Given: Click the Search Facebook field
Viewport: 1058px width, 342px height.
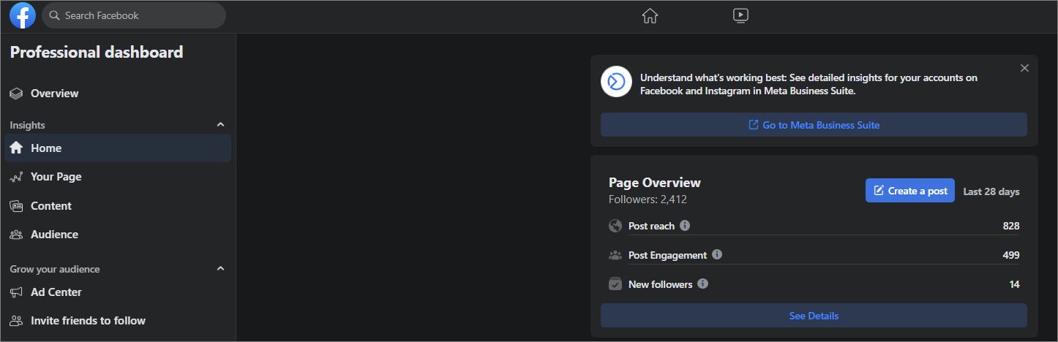Looking at the screenshot, I should point(134,15).
